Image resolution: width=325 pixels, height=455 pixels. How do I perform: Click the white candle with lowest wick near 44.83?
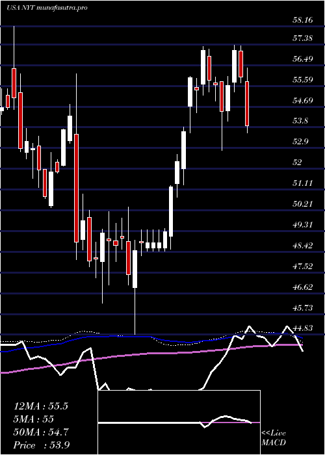135,270
